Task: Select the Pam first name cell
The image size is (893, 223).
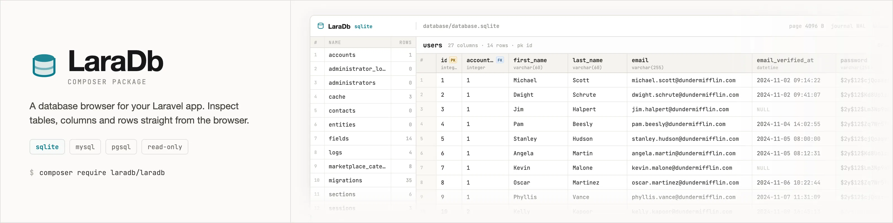Action: 538,124
